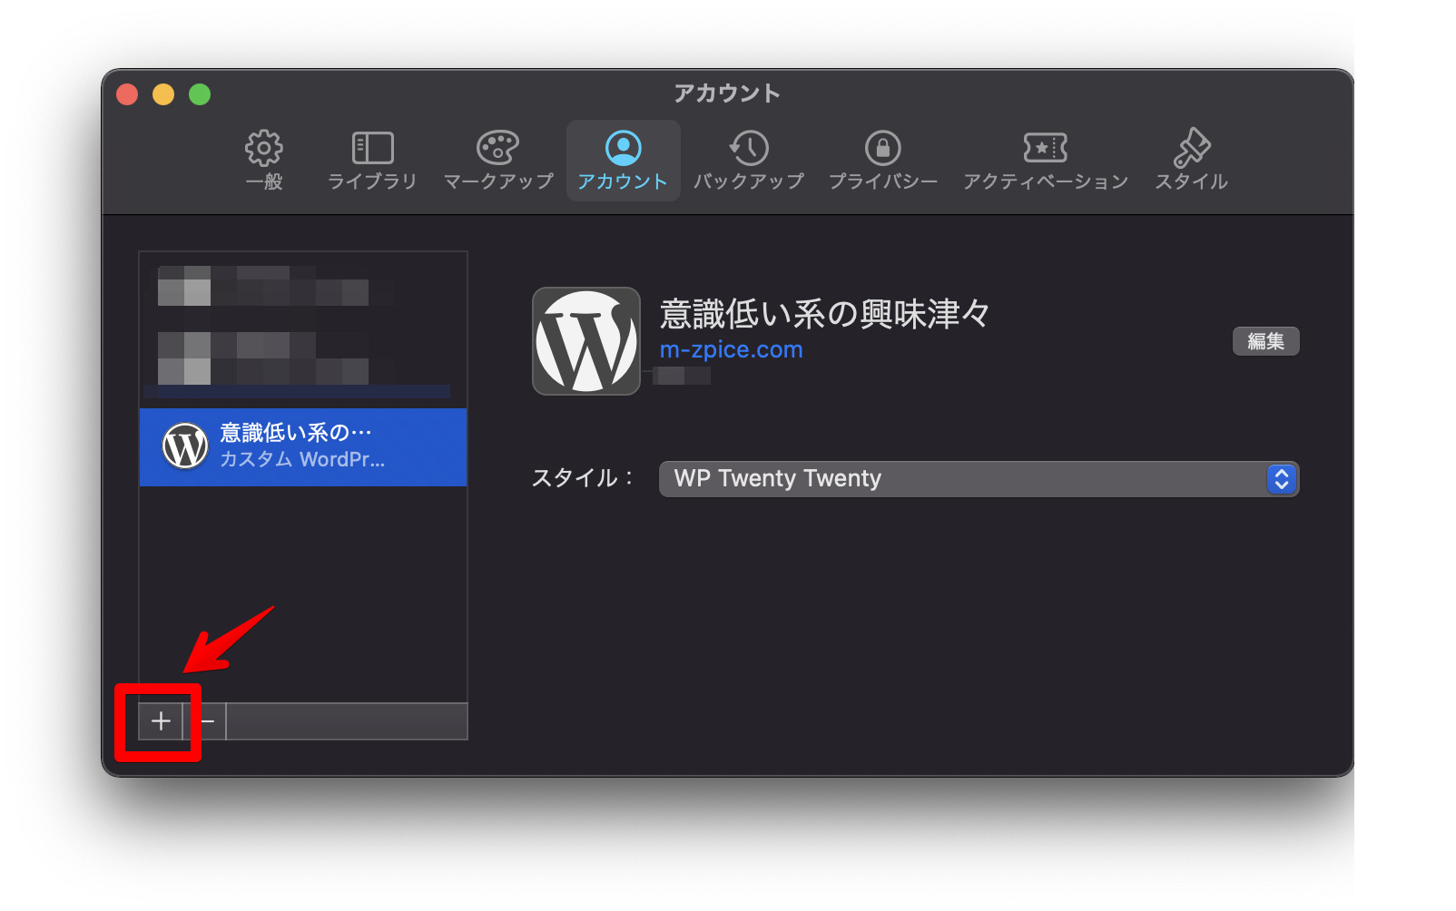Open the WP Twenty Twenty style dropdown
The image size is (1456, 911).
click(x=979, y=478)
